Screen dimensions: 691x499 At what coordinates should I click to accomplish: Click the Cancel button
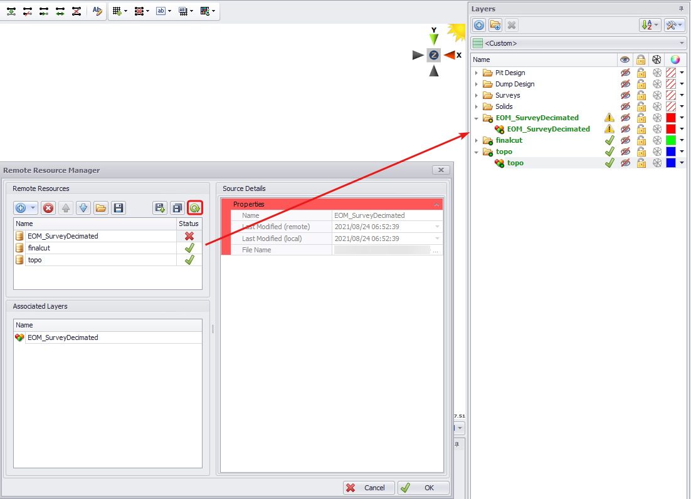pyautogui.click(x=369, y=488)
